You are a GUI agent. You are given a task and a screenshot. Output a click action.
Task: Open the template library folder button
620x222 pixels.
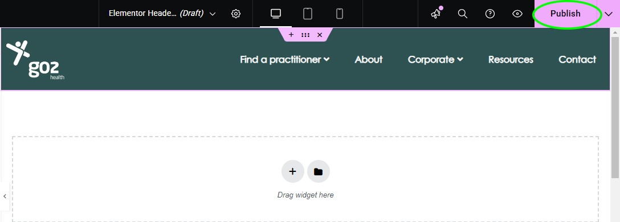point(319,171)
